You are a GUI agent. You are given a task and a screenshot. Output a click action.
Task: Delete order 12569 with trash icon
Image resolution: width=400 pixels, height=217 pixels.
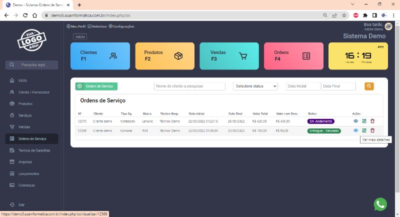372,130
